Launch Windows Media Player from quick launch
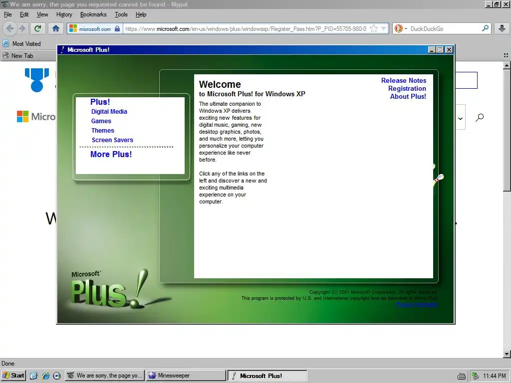The height and width of the screenshot is (383, 511). [57, 376]
